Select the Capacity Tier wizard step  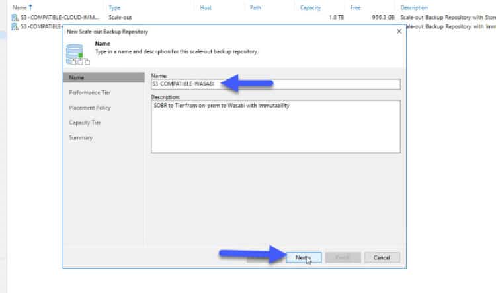[85, 123]
